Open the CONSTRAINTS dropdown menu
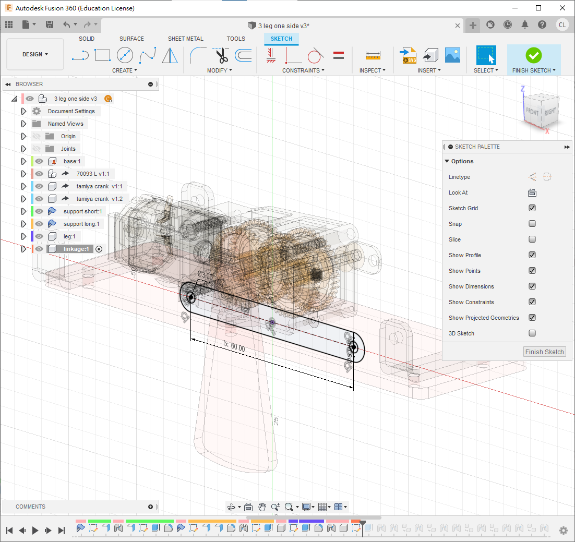The width and height of the screenshot is (575, 542). (x=303, y=70)
